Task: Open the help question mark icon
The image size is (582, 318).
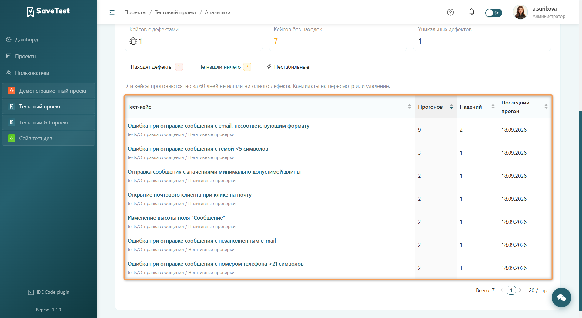Action: tap(450, 12)
